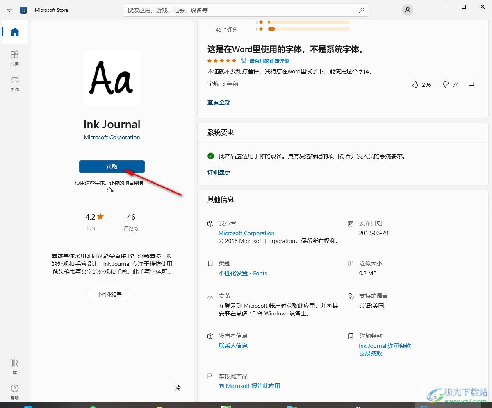This screenshot has height=408, width=492.
Task: Go back with the back arrow
Action: coord(10,10)
